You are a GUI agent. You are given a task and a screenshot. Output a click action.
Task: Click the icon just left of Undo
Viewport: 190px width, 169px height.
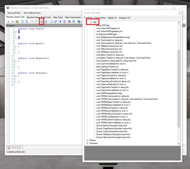point(27,22)
